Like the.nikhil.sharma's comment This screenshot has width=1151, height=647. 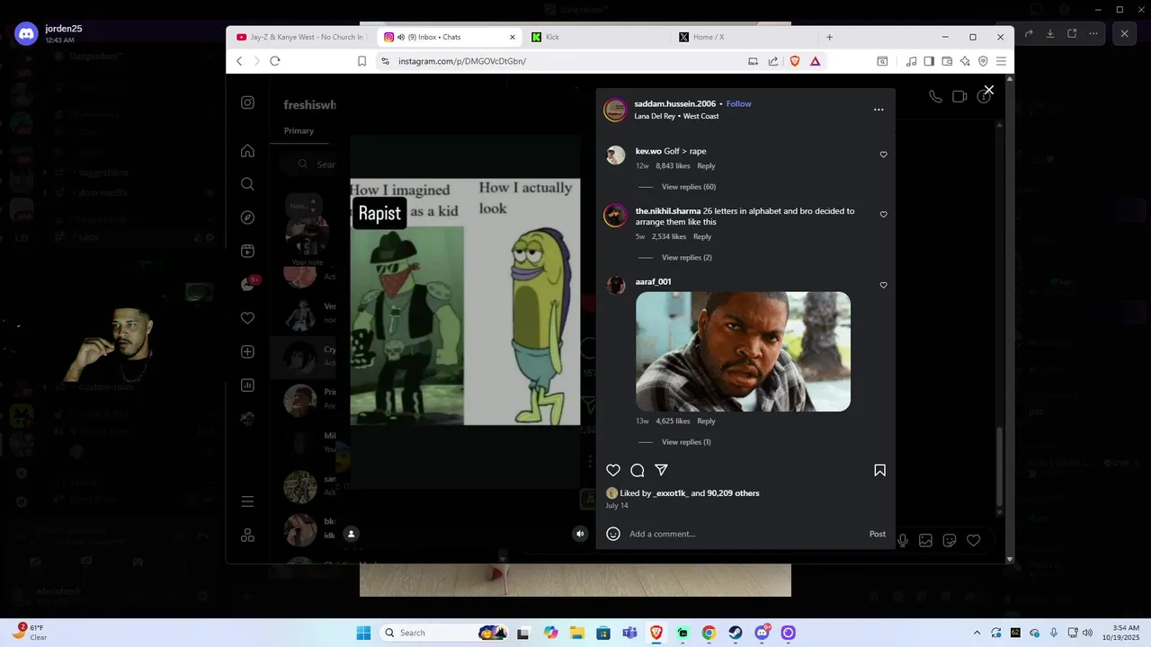883,215
